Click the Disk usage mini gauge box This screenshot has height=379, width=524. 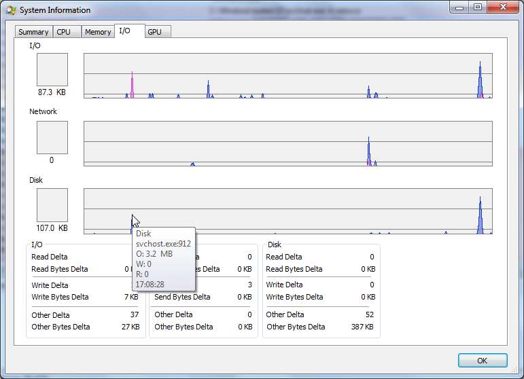tap(52, 205)
